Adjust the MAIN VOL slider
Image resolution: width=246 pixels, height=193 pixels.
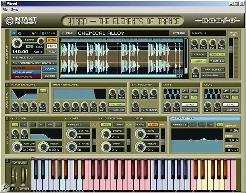pyautogui.click(x=231, y=49)
